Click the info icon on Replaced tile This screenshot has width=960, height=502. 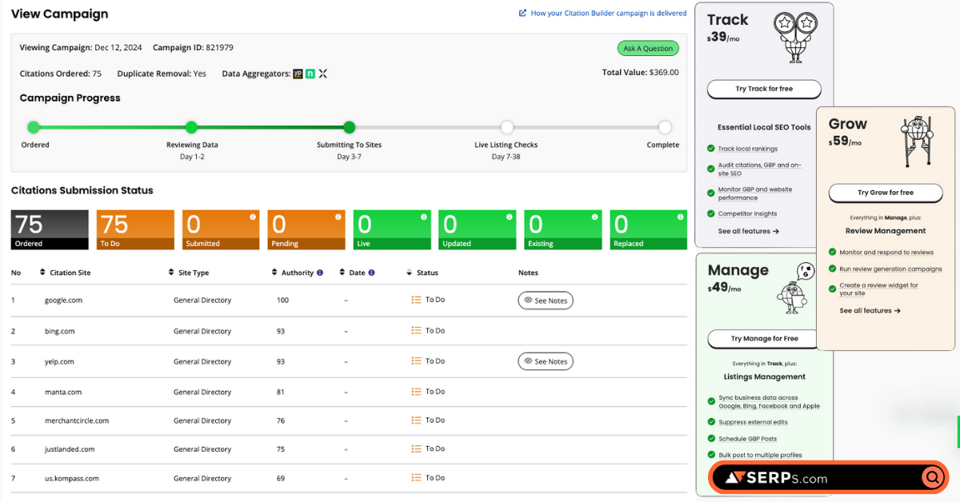pos(681,217)
